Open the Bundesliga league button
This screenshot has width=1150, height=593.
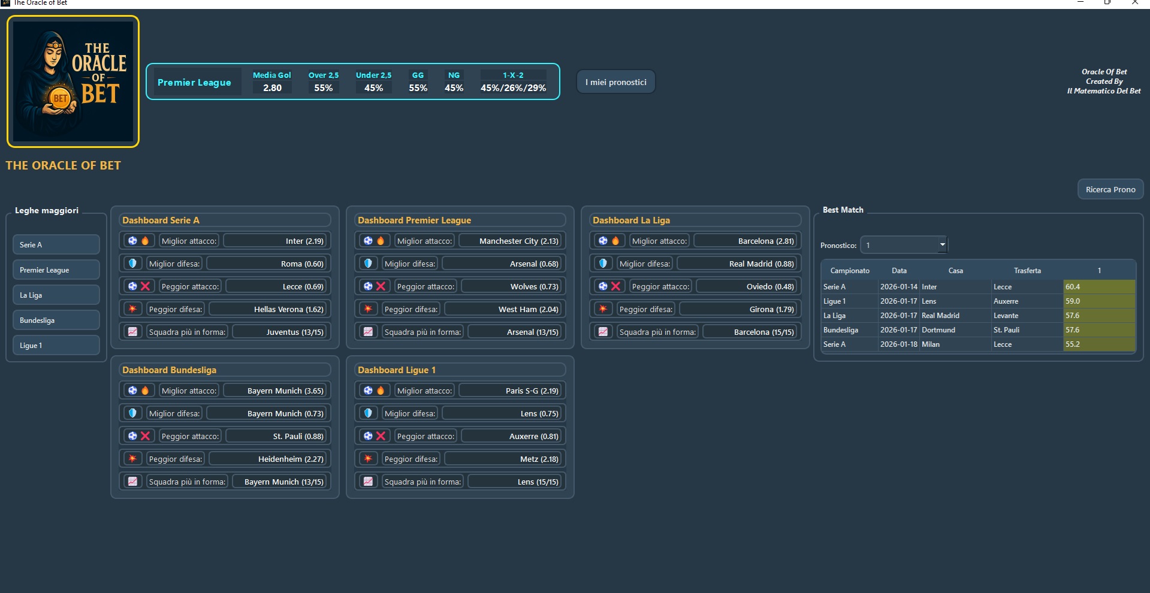pyautogui.click(x=56, y=320)
